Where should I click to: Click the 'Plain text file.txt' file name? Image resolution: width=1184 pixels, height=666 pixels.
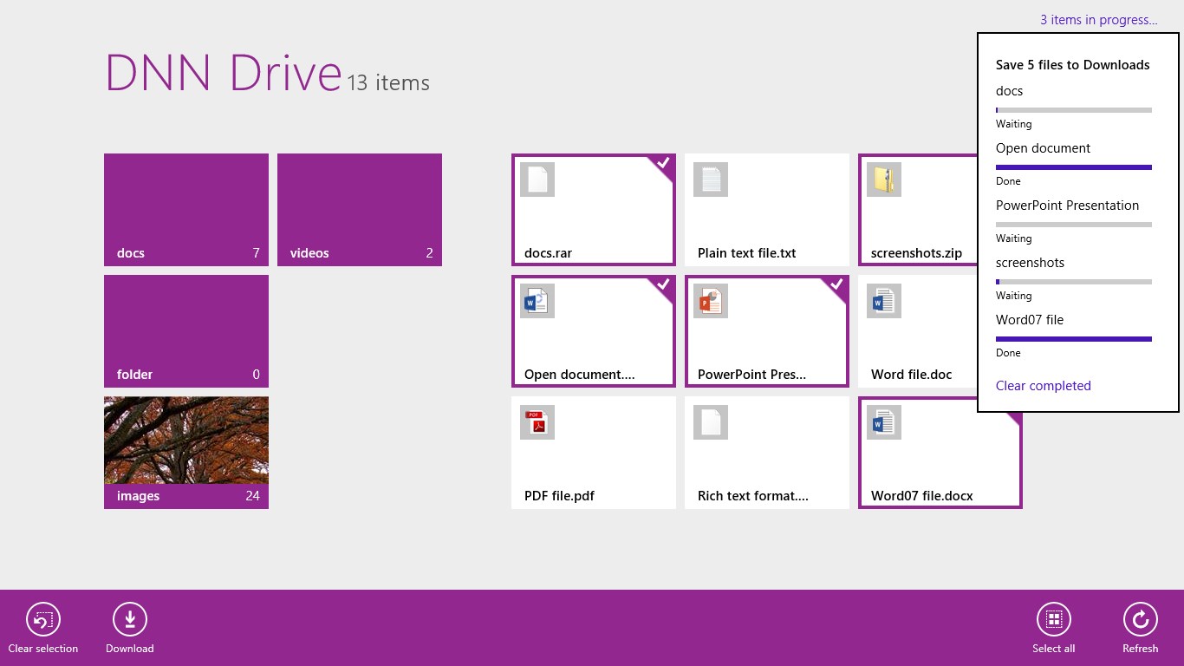747,253
